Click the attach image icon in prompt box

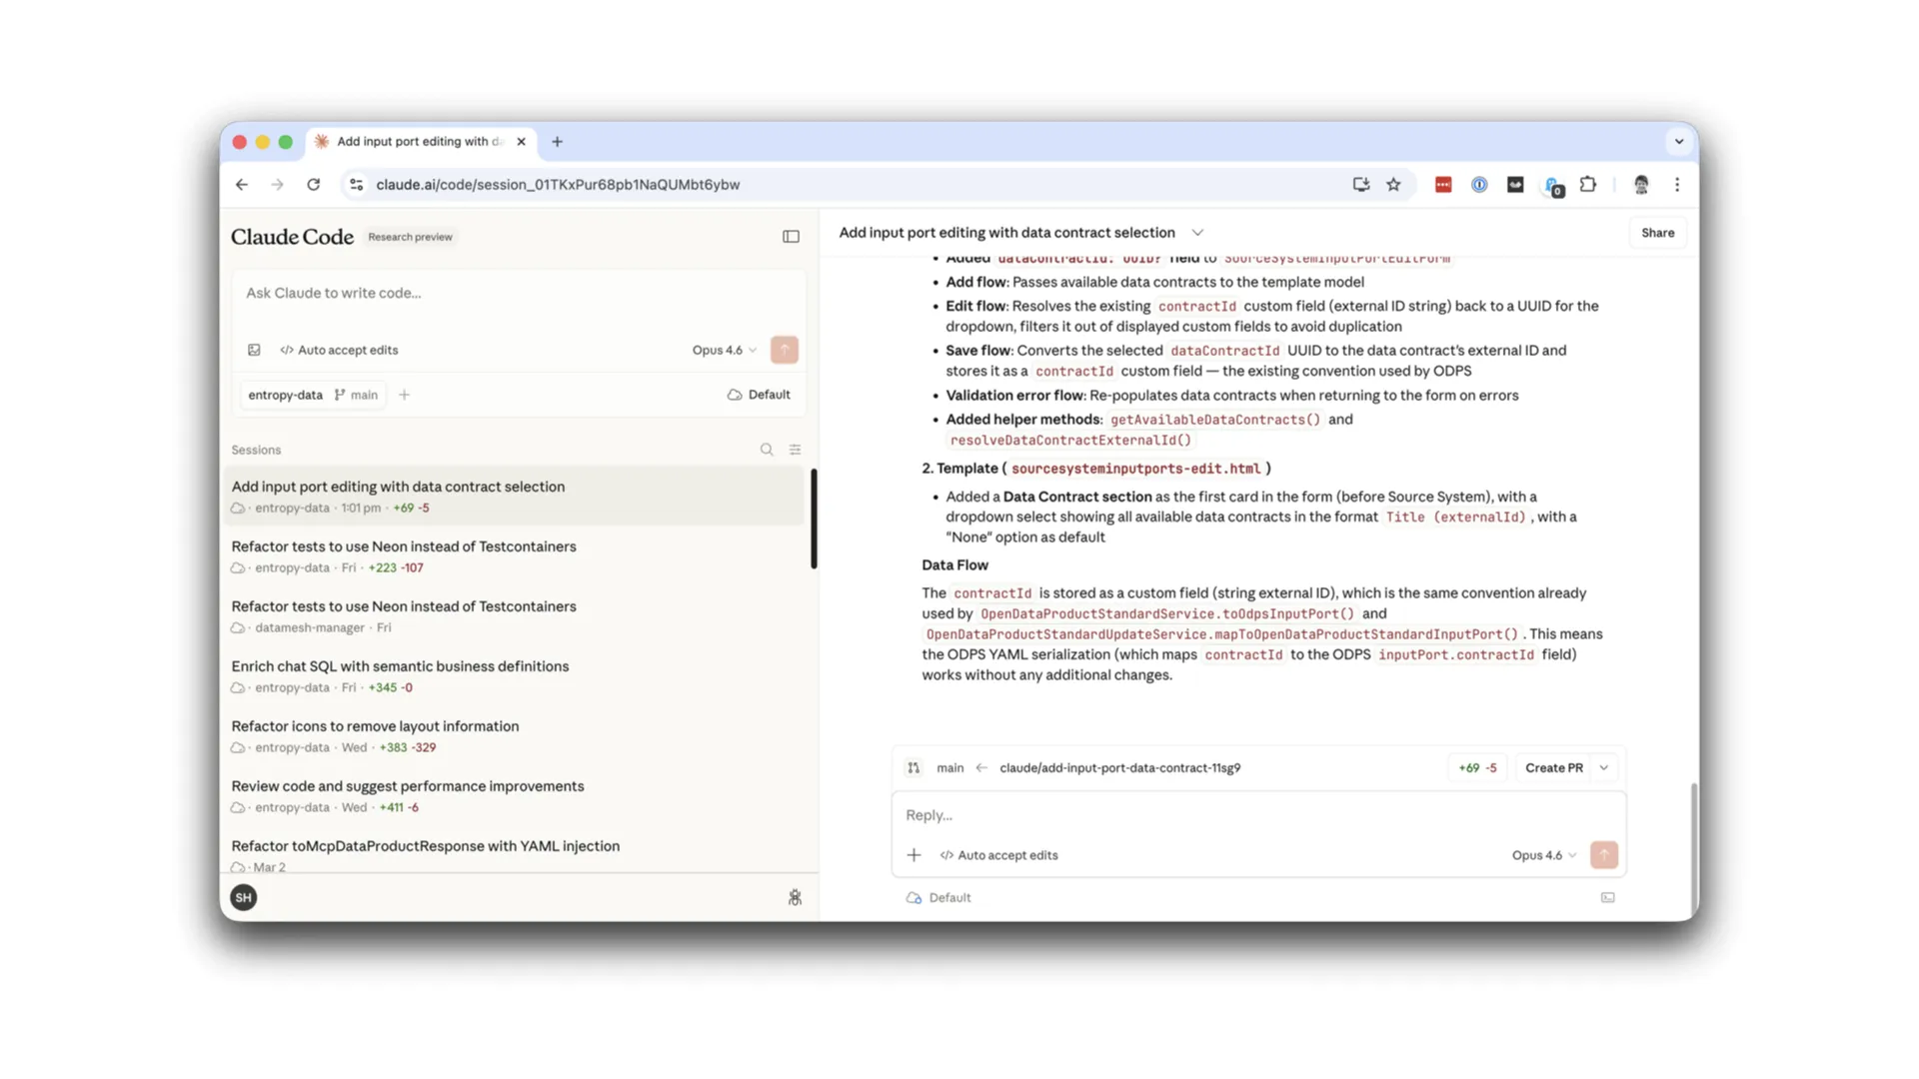point(254,350)
